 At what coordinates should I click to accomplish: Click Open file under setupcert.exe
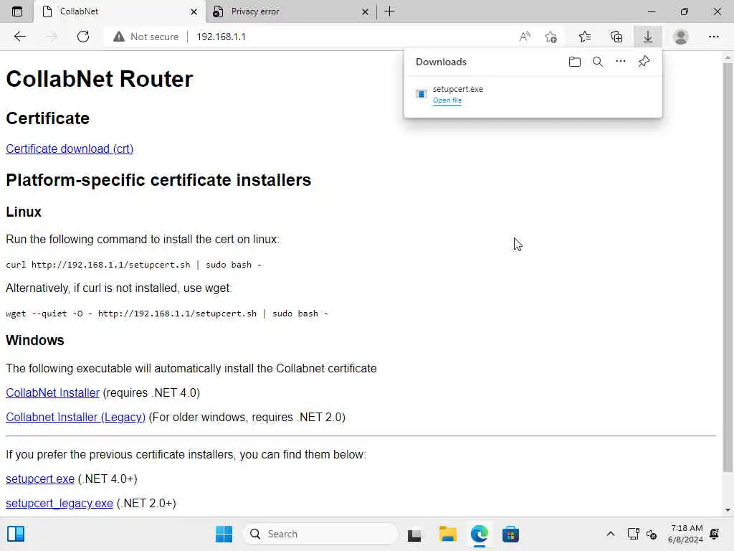(447, 100)
